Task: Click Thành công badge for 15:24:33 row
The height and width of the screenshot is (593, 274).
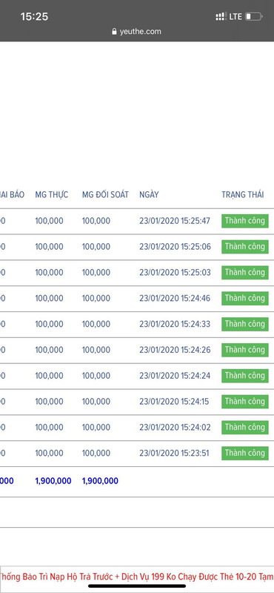Action: click(x=245, y=324)
